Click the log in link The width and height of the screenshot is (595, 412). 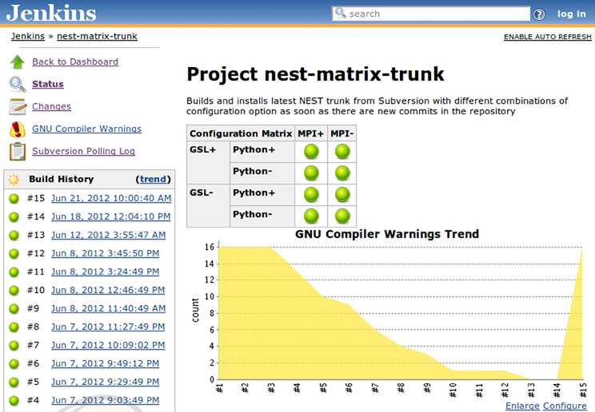tap(572, 14)
